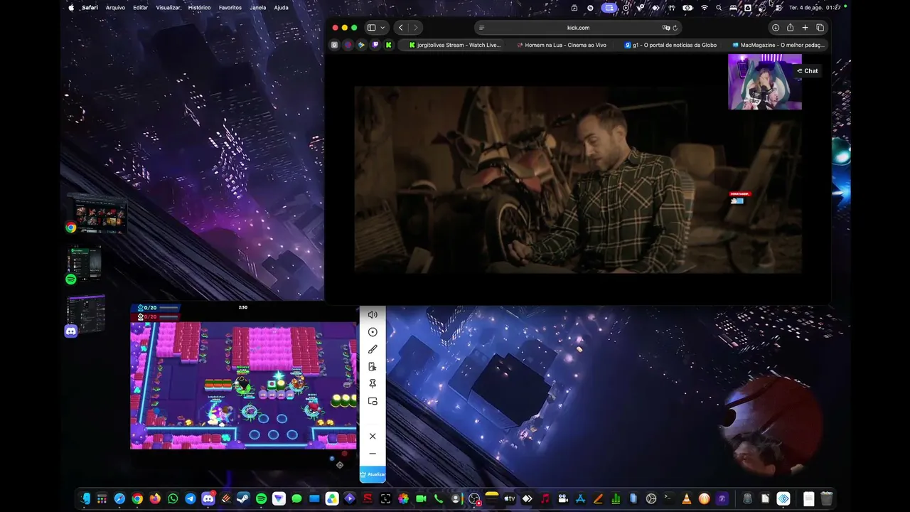Open Telegram from the Dock
The height and width of the screenshot is (512, 910).
tap(191, 498)
